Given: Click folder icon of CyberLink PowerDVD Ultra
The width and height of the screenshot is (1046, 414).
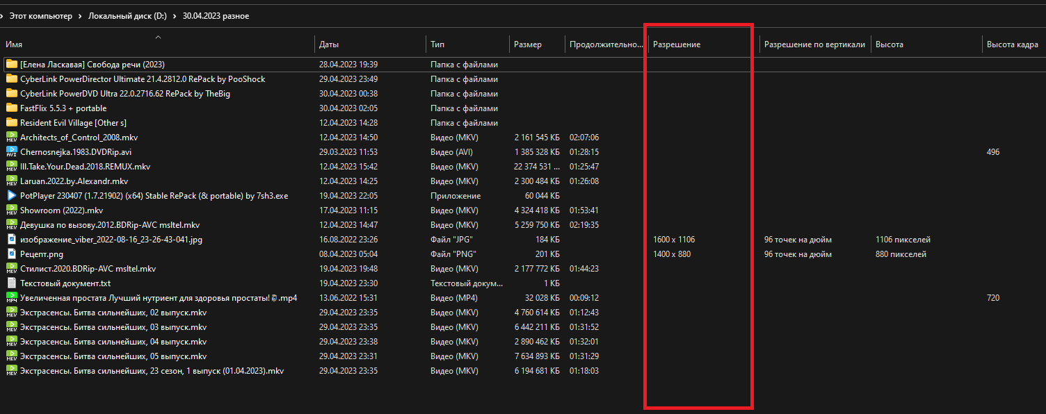Looking at the screenshot, I should 11,93.
